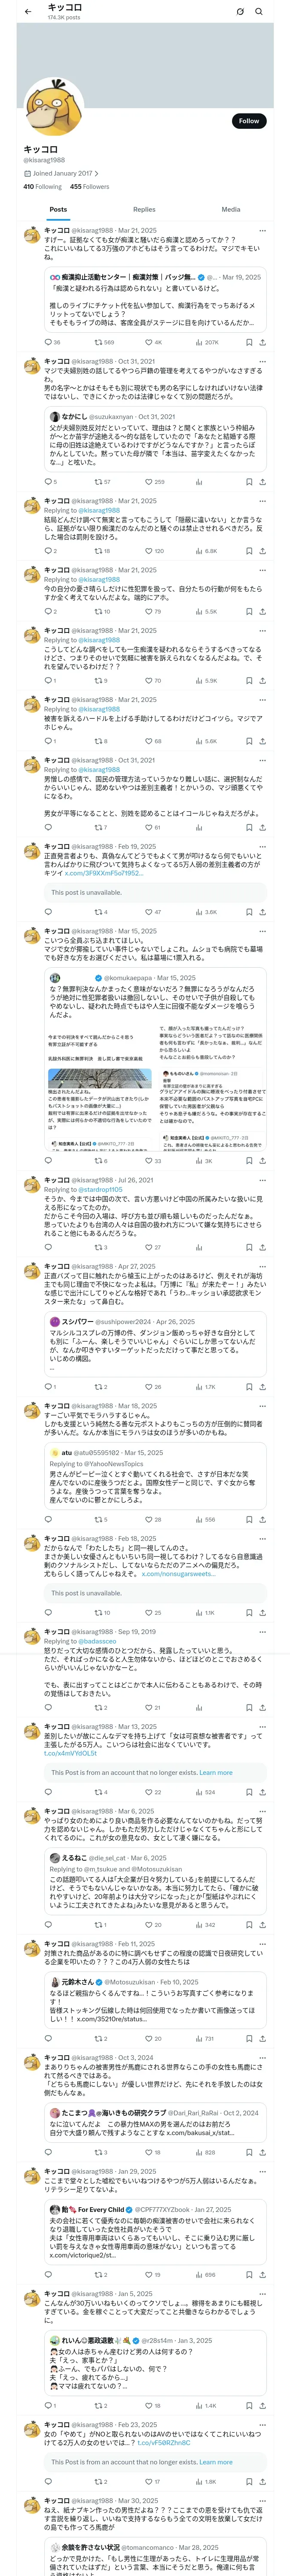Switch to the Media tab
This screenshot has height=2576, width=290.
231,210
